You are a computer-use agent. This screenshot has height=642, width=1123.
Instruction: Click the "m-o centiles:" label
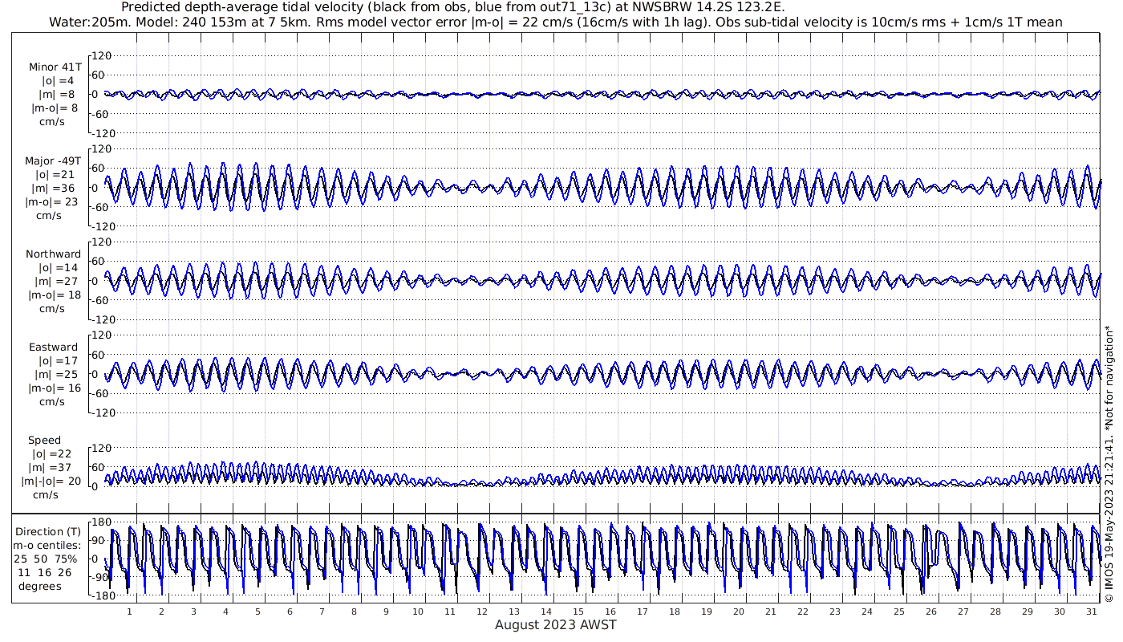click(x=47, y=545)
